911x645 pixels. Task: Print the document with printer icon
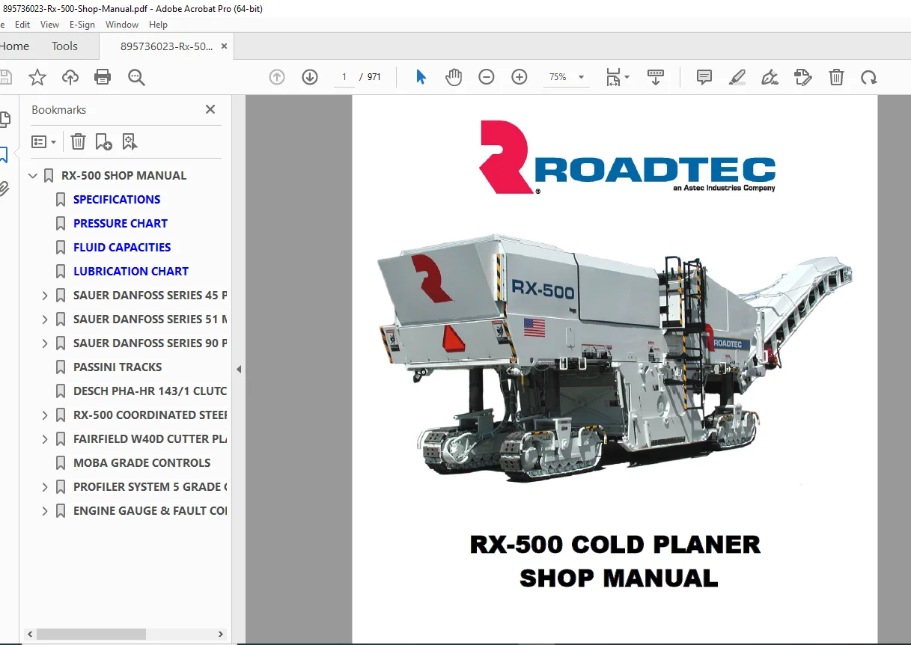click(103, 77)
